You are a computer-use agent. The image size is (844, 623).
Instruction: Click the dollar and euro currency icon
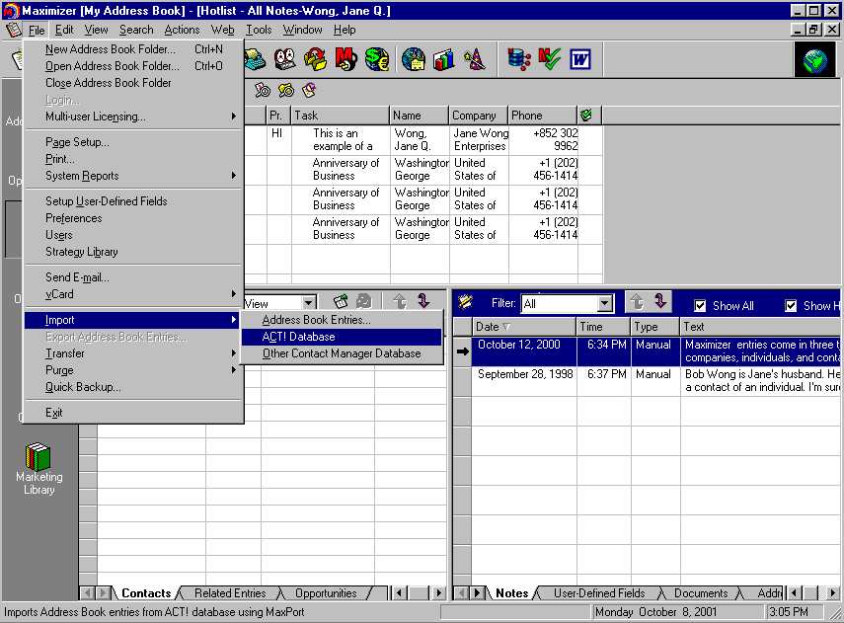tap(376, 59)
